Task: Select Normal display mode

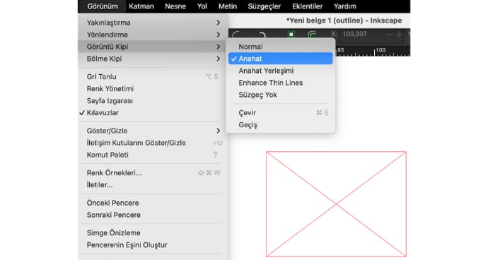Action: [280, 47]
